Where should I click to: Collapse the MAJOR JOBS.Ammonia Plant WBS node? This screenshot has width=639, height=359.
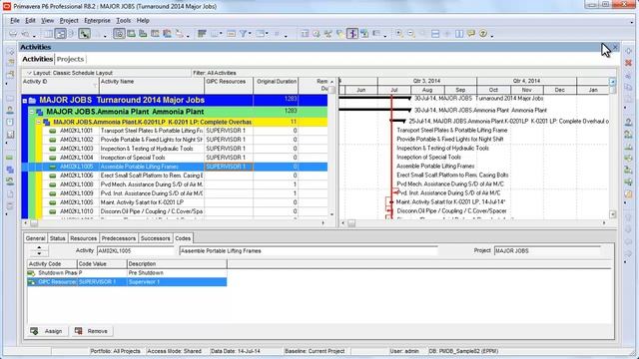coord(31,112)
